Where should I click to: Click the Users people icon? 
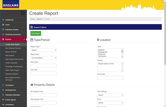[x=3, y=25]
